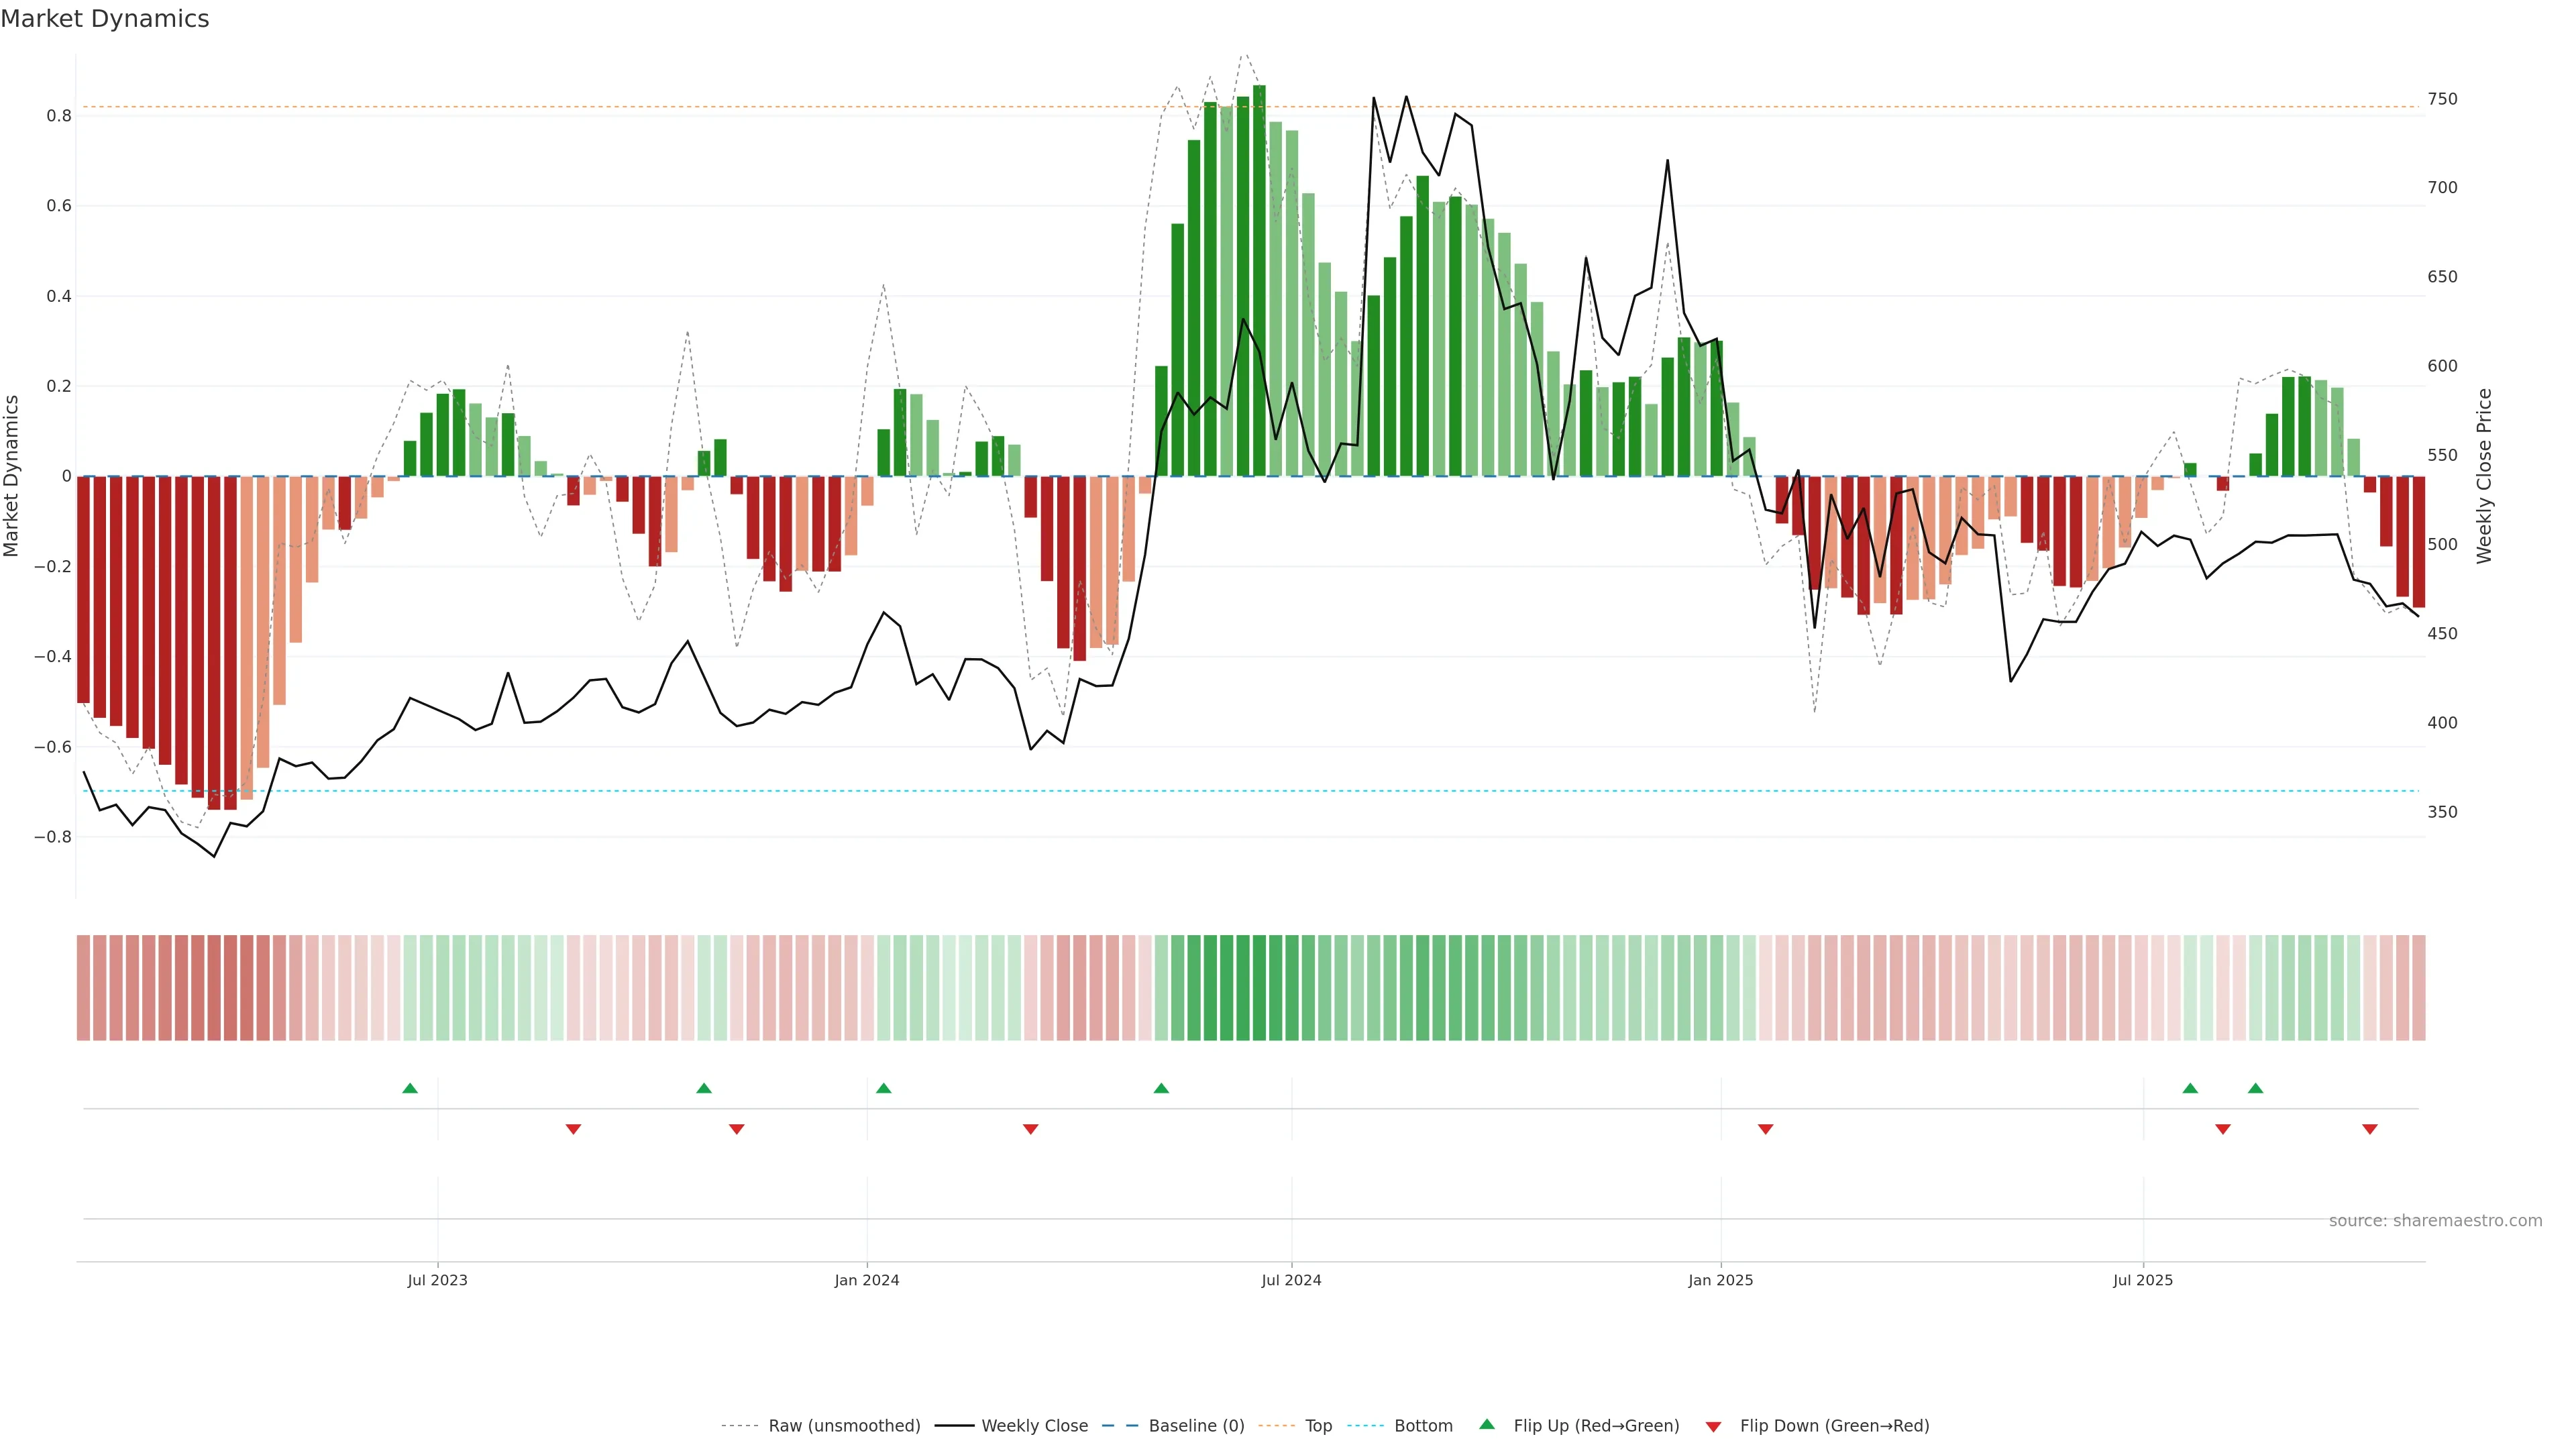Click red triangle icon in legend
The width and height of the screenshot is (2576, 1449).
click(x=1713, y=1426)
